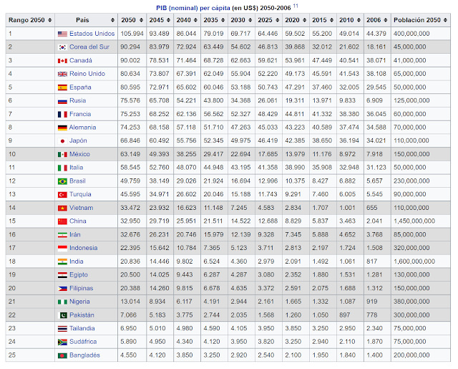Image resolution: width=458 pixels, height=369 pixels.
Task: Click the France flag icon
Action: point(62,115)
